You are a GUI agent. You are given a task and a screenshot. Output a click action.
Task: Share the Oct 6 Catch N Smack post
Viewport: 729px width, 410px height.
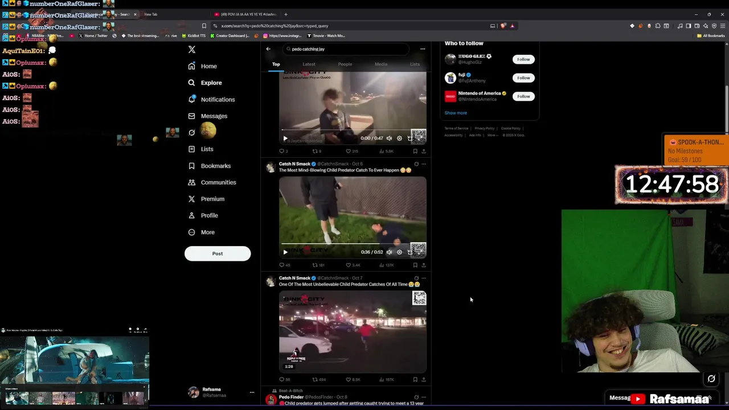(424, 265)
